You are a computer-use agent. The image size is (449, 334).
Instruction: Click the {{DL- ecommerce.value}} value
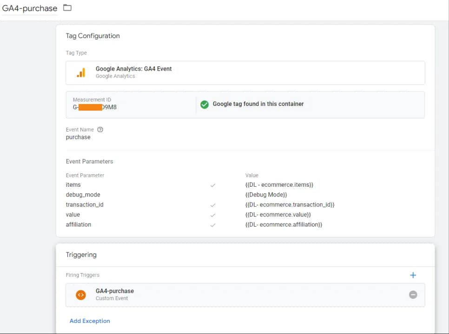(278, 215)
